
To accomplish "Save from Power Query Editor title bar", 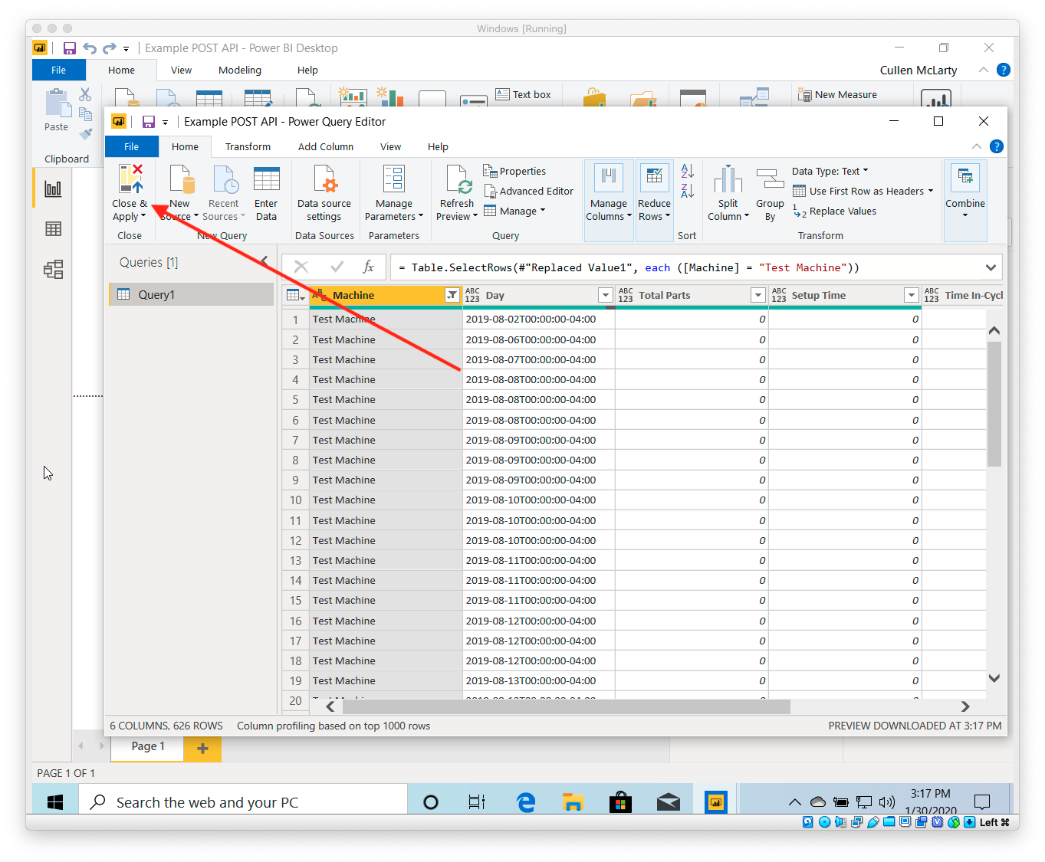I will pos(149,122).
